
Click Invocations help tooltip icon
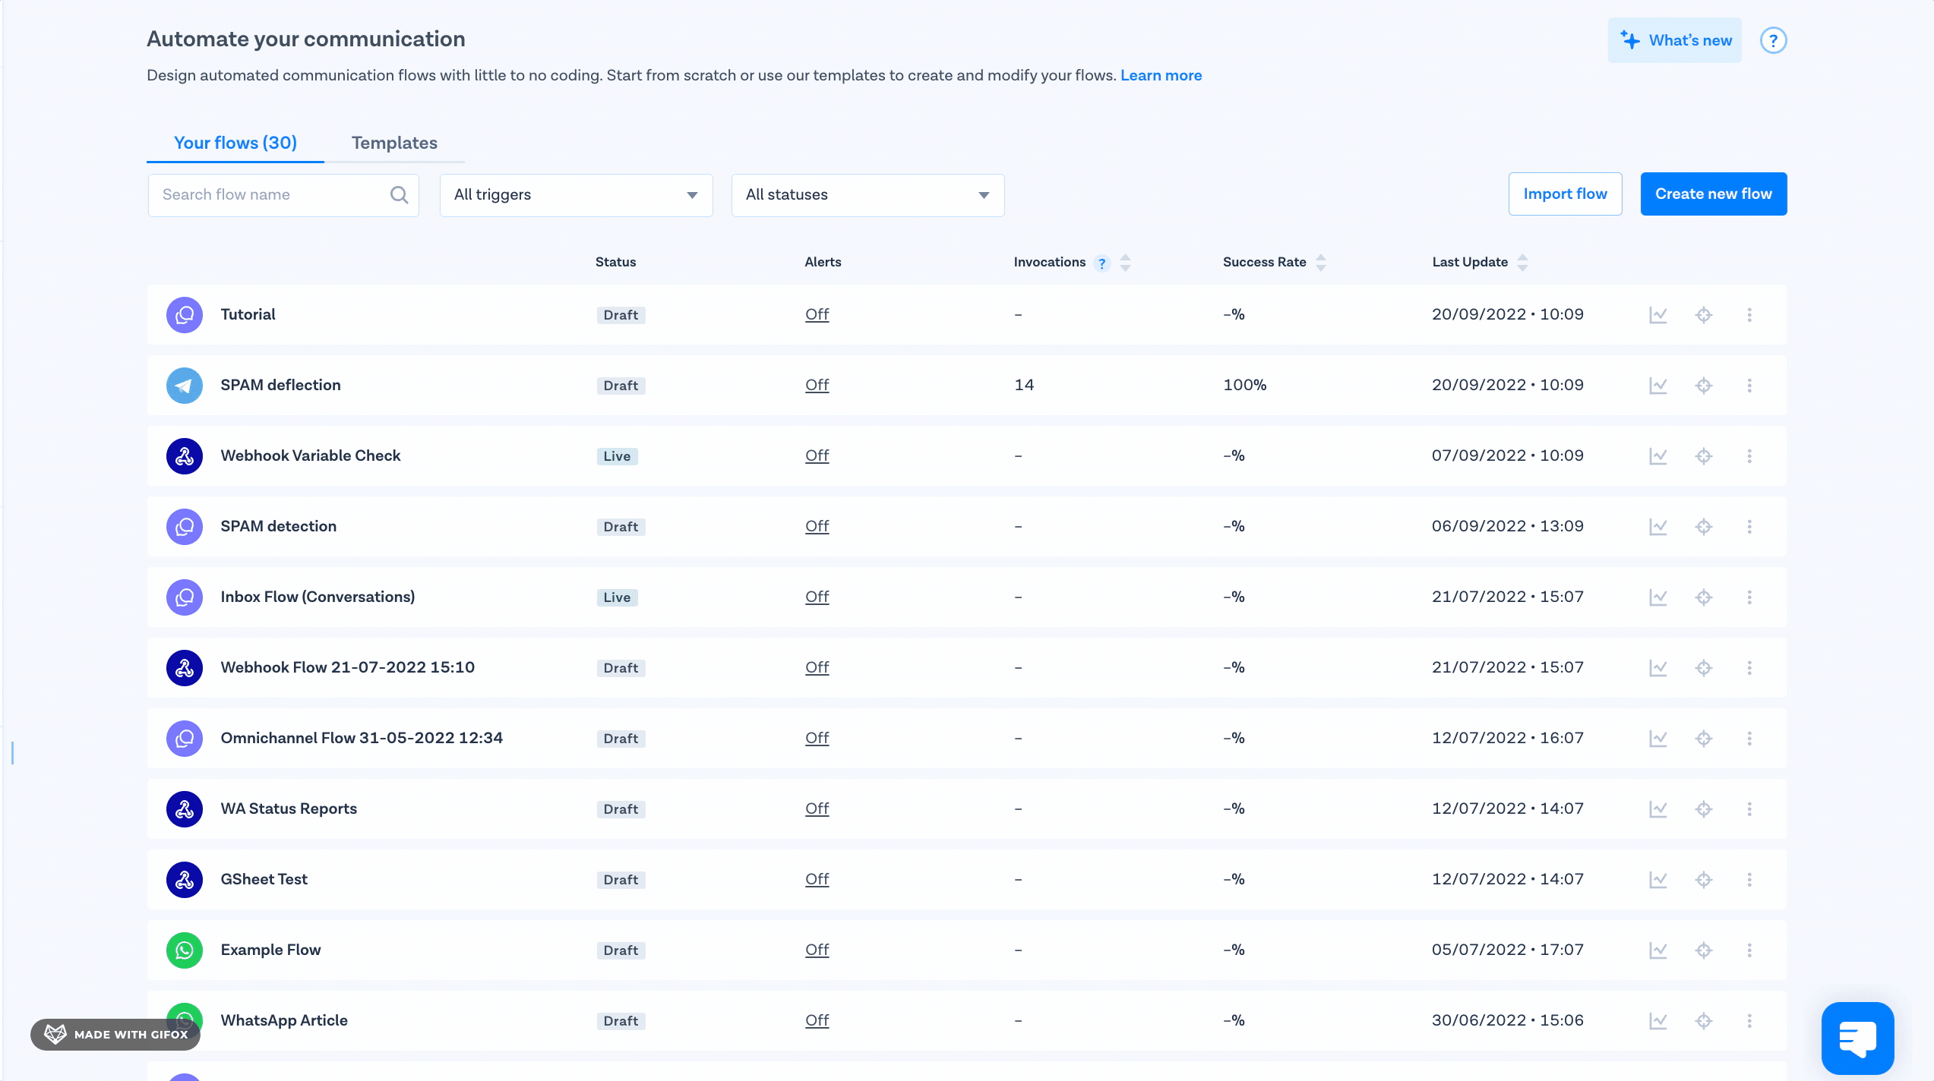tap(1101, 263)
